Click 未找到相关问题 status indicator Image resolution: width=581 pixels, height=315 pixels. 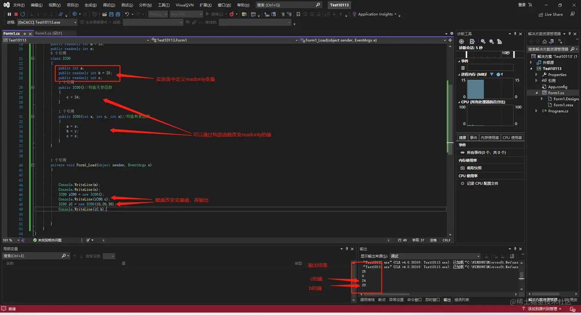point(47,240)
